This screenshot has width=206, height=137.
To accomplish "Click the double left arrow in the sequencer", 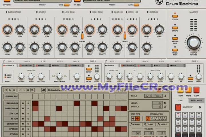I will click(28, 90).
